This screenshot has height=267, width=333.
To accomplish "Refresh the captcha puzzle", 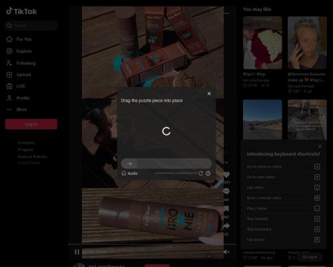I will point(200,174).
